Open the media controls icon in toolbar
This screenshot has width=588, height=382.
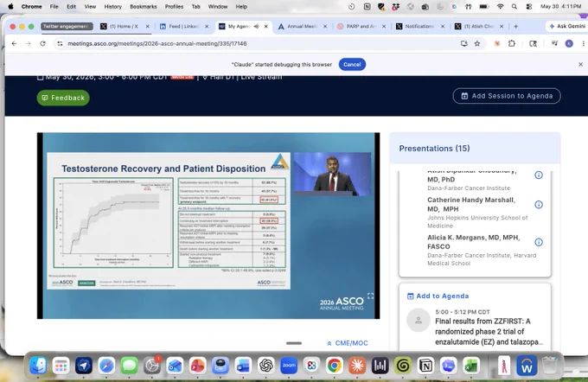pyautogui.click(x=554, y=43)
